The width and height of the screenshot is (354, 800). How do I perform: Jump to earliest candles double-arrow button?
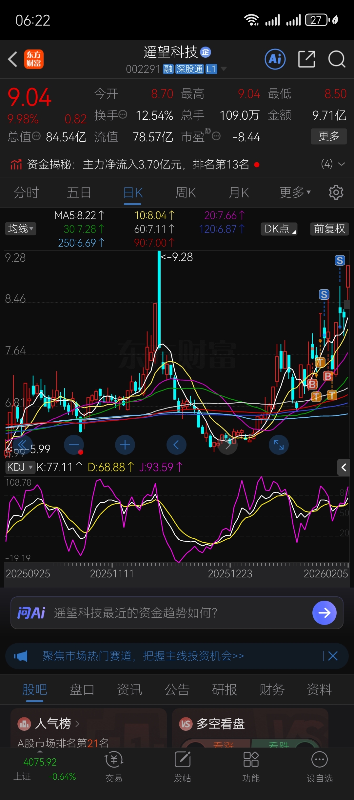[22, 445]
